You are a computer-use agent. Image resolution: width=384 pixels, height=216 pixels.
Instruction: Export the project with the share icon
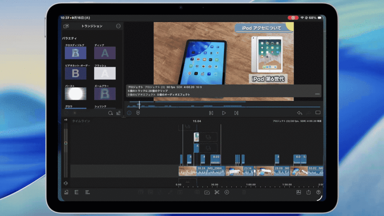(x=309, y=192)
